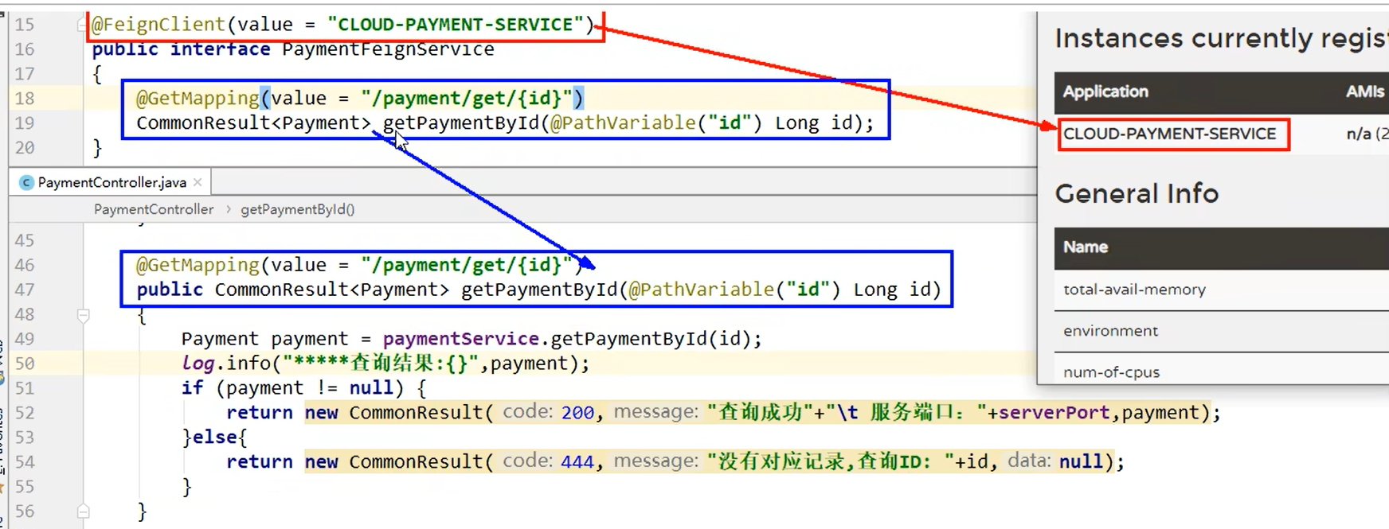This screenshot has width=1389, height=529.
Task: Toggle the fold marker beside line 15
Action: click(82, 25)
